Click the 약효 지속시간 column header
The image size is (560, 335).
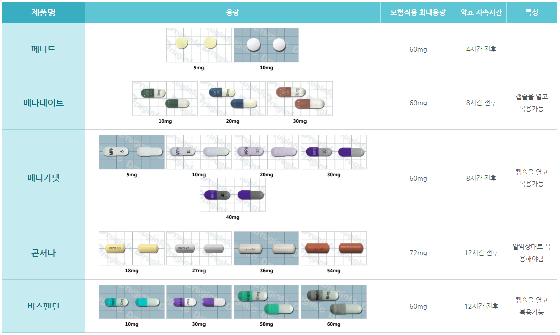pos(481,12)
